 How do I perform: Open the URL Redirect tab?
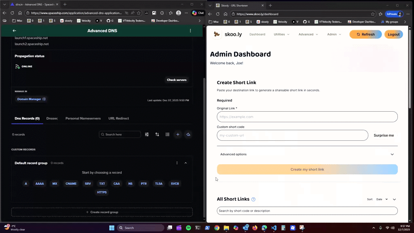118,118
